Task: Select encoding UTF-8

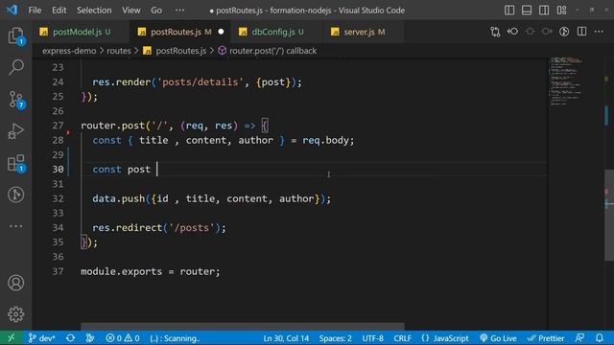Action: (372, 338)
